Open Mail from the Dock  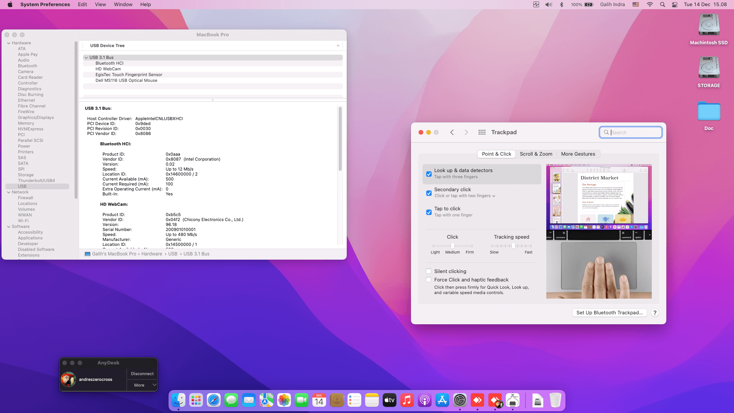tap(249, 400)
